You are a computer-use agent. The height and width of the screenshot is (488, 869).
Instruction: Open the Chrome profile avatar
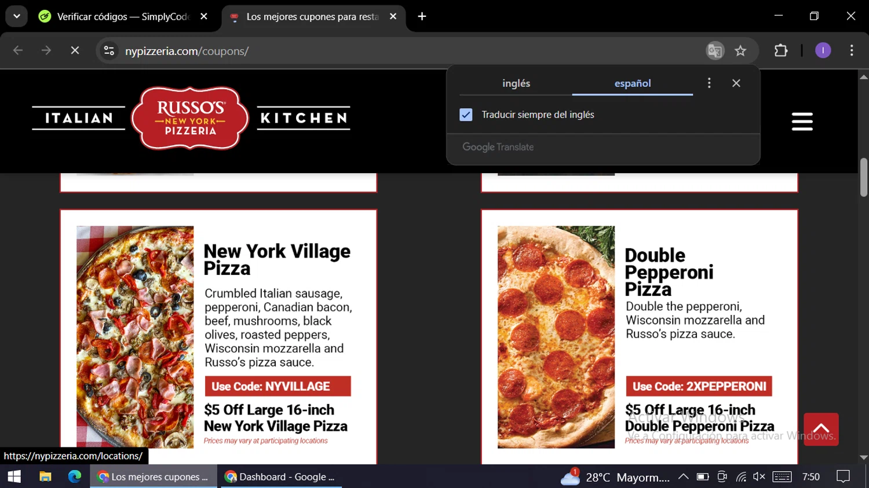coord(823,51)
